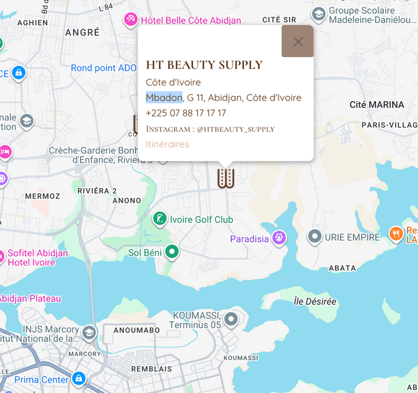Select the Ivoire Golf Club pin

point(160,219)
